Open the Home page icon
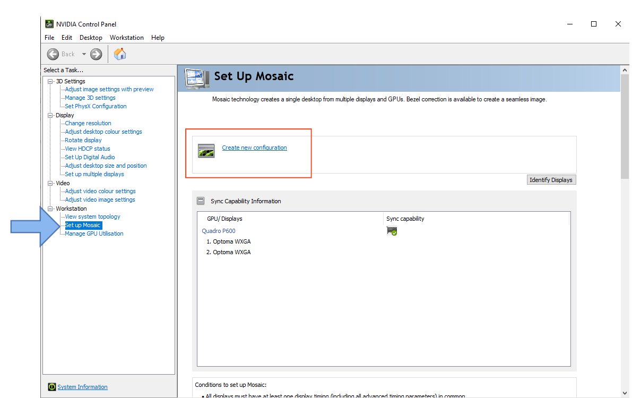632x398 pixels. coord(120,54)
